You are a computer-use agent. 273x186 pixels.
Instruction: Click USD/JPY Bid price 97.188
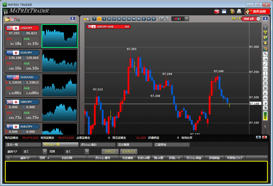click(14, 41)
